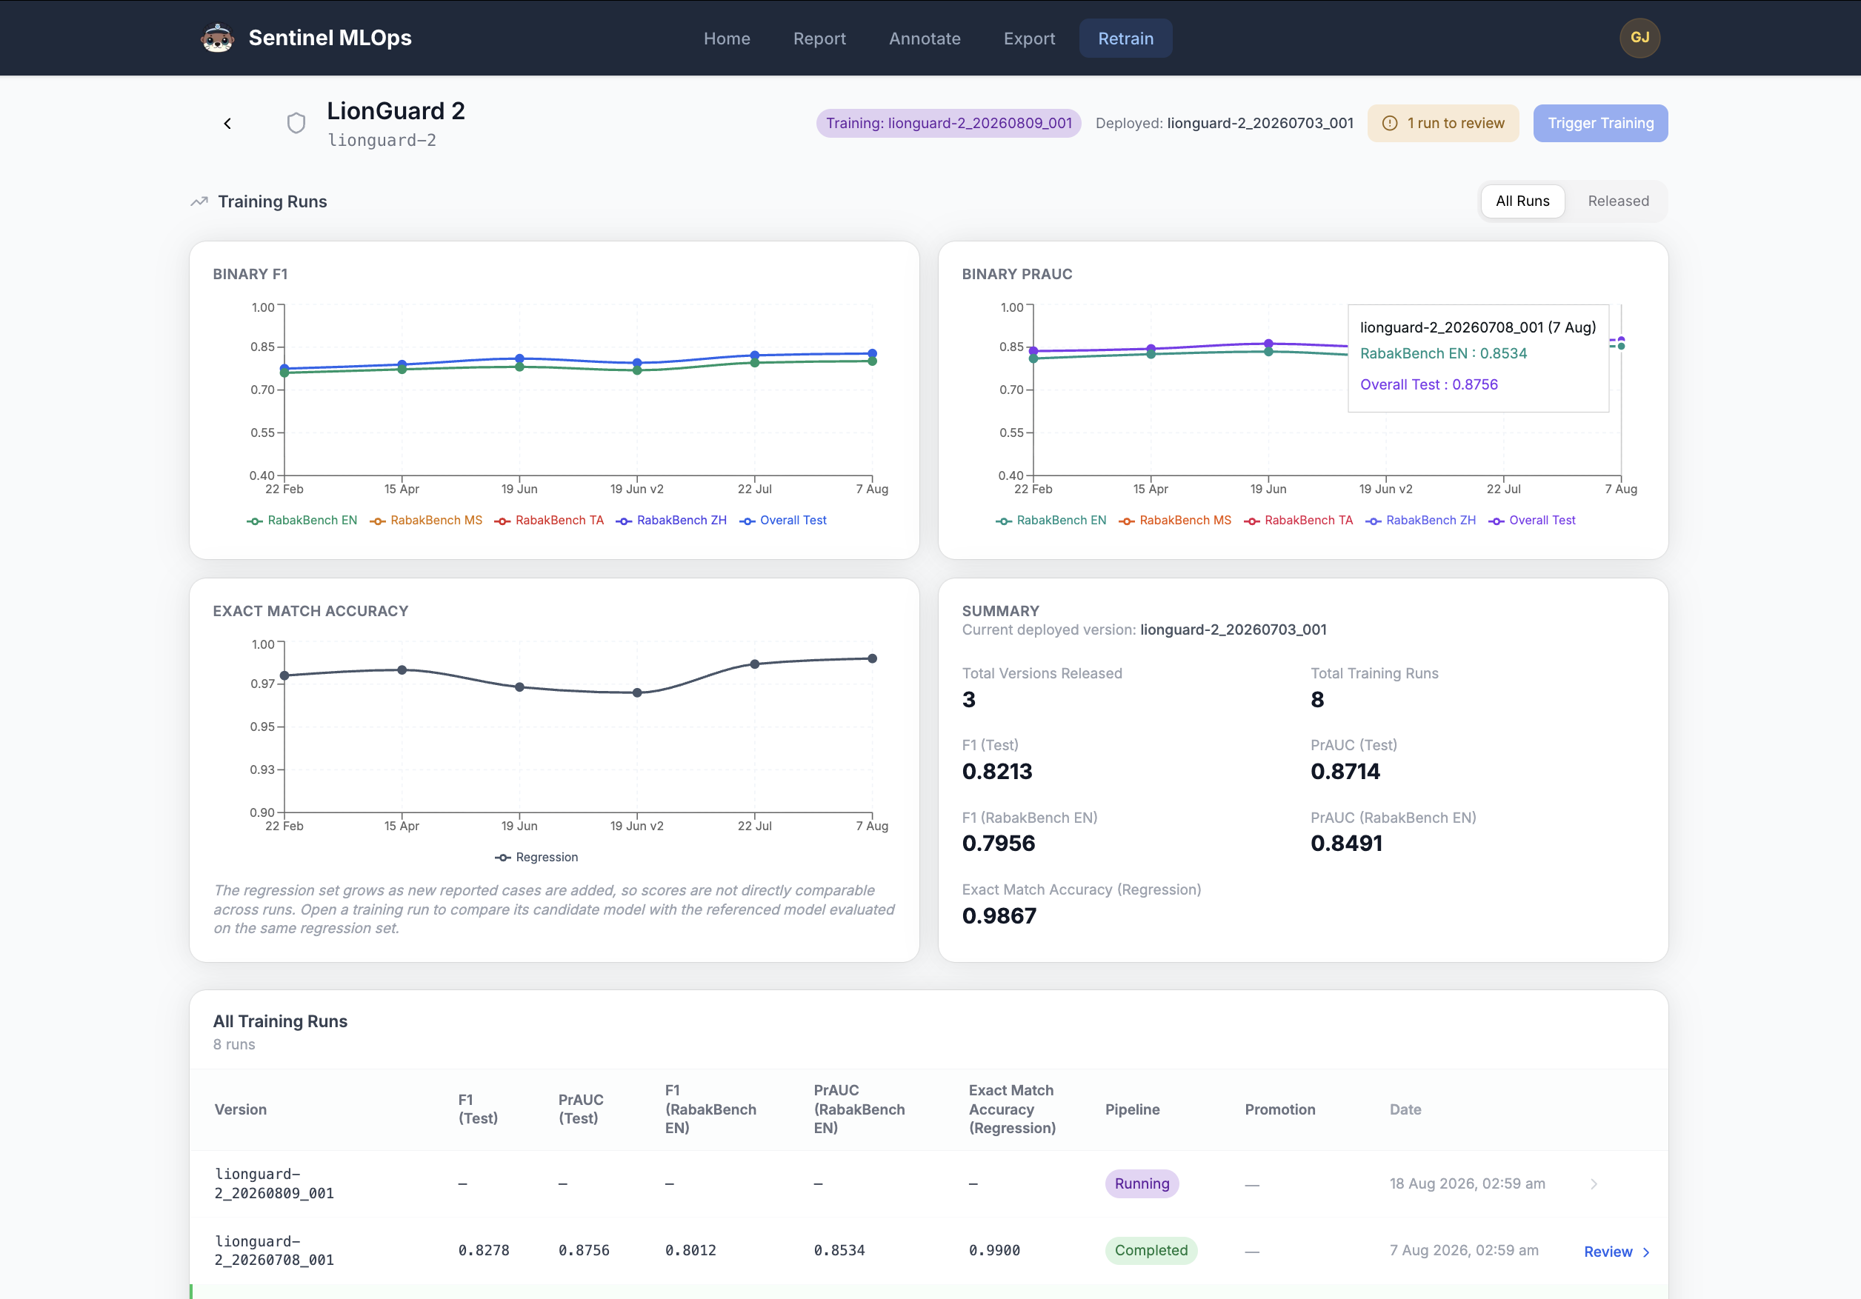Switch to the Released runs filter
The image size is (1861, 1299).
click(x=1618, y=201)
